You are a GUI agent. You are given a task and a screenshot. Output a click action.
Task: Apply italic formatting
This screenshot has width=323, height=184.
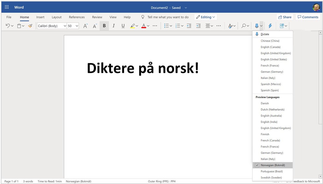pos(113,26)
